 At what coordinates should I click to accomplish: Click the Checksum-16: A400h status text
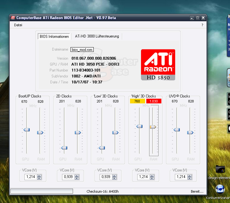pyautogui.click(x=102, y=191)
